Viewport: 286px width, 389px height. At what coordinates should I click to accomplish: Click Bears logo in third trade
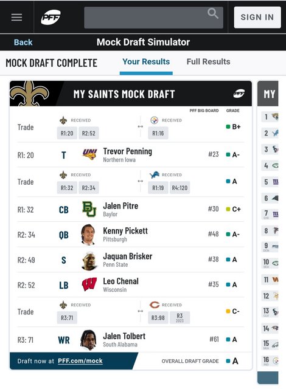[155, 305]
